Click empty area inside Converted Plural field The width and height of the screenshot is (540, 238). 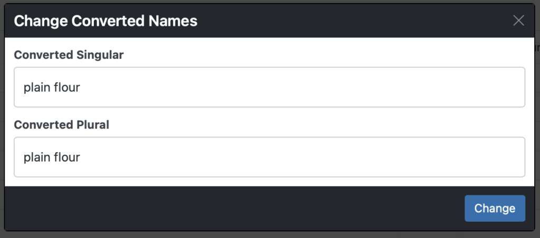(310, 157)
